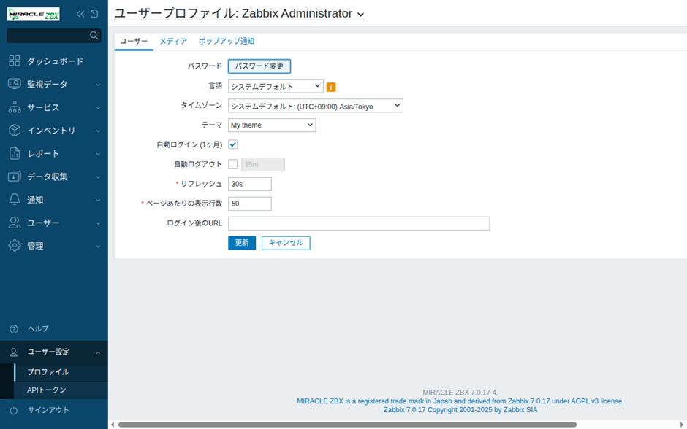Image resolution: width=687 pixels, height=429 pixels.
Task: Click the MIRACLE ZBX logo
Action: coord(34,14)
